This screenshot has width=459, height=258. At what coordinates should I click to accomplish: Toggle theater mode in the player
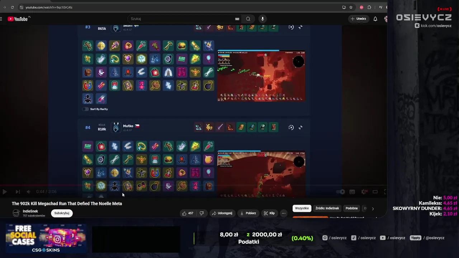(375, 192)
